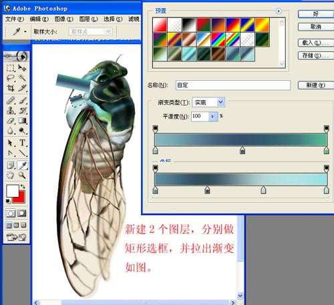Open the presets flyout menu arrow

pos(279,11)
